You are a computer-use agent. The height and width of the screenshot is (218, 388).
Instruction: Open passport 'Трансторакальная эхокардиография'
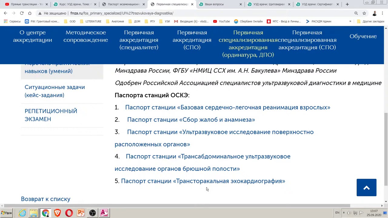pyautogui.click(x=203, y=181)
